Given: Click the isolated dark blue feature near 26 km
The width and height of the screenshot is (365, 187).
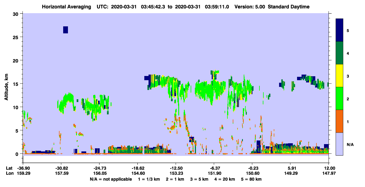Looking at the screenshot, I should click(65, 30).
